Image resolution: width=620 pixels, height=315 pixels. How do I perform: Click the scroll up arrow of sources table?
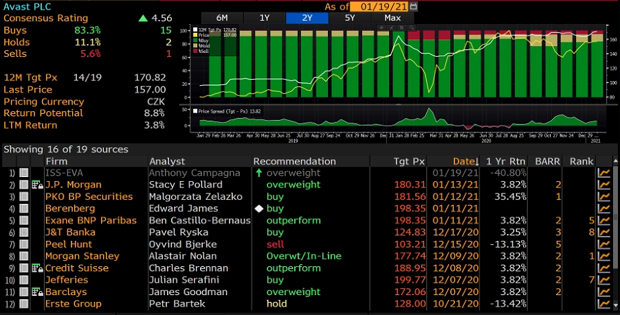point(615,161)
